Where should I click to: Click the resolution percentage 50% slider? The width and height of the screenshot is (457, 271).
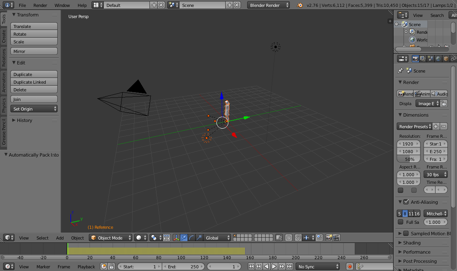[408, 159]
